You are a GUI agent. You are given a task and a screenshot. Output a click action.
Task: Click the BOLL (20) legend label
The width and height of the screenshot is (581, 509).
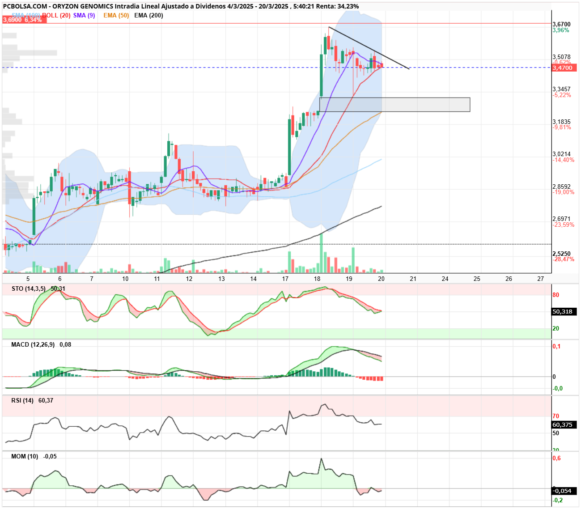click(56, 15)
